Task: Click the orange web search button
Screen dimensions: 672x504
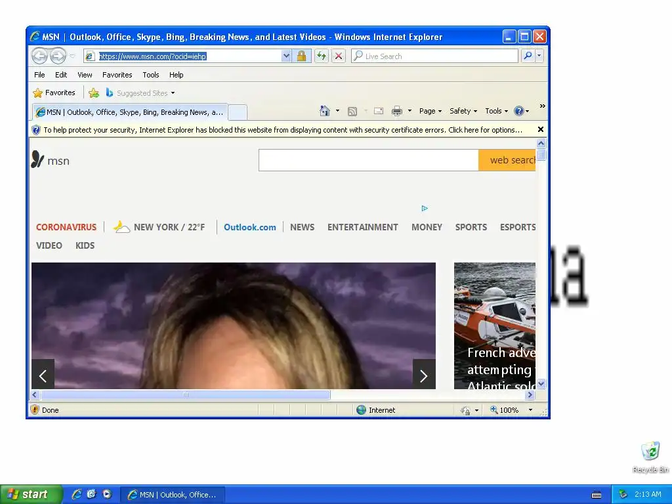Action: (507, 160)
